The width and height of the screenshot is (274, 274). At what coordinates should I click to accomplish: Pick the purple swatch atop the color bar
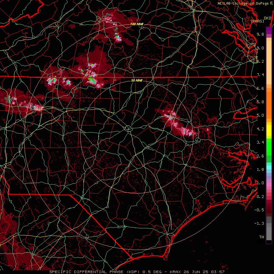269,30
